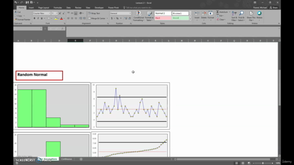The image size is (294, 165).
Task: Open the Insert ribbon tab
Action: point(31,8)
